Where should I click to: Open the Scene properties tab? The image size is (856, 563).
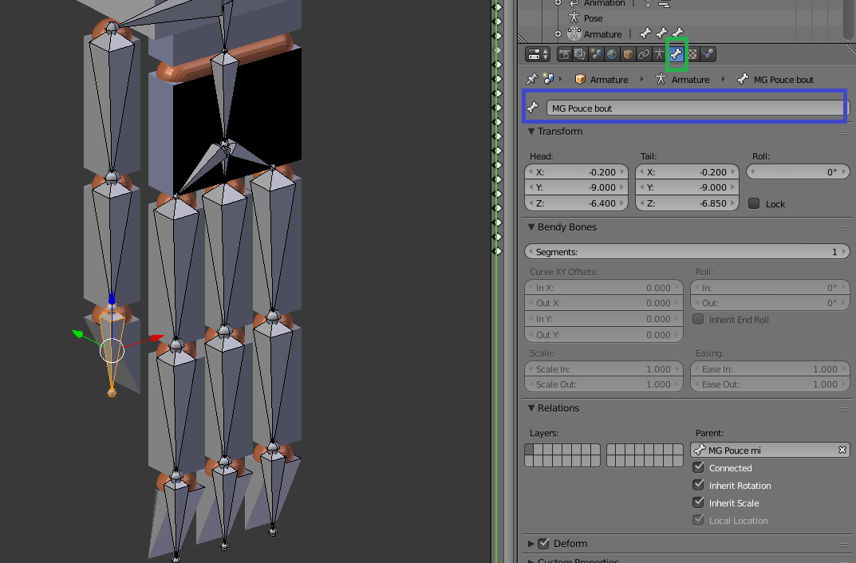tap(595, 54)
